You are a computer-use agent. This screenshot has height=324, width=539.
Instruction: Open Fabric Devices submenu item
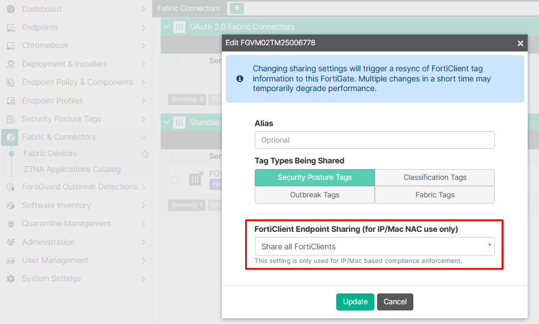(50, 153)
